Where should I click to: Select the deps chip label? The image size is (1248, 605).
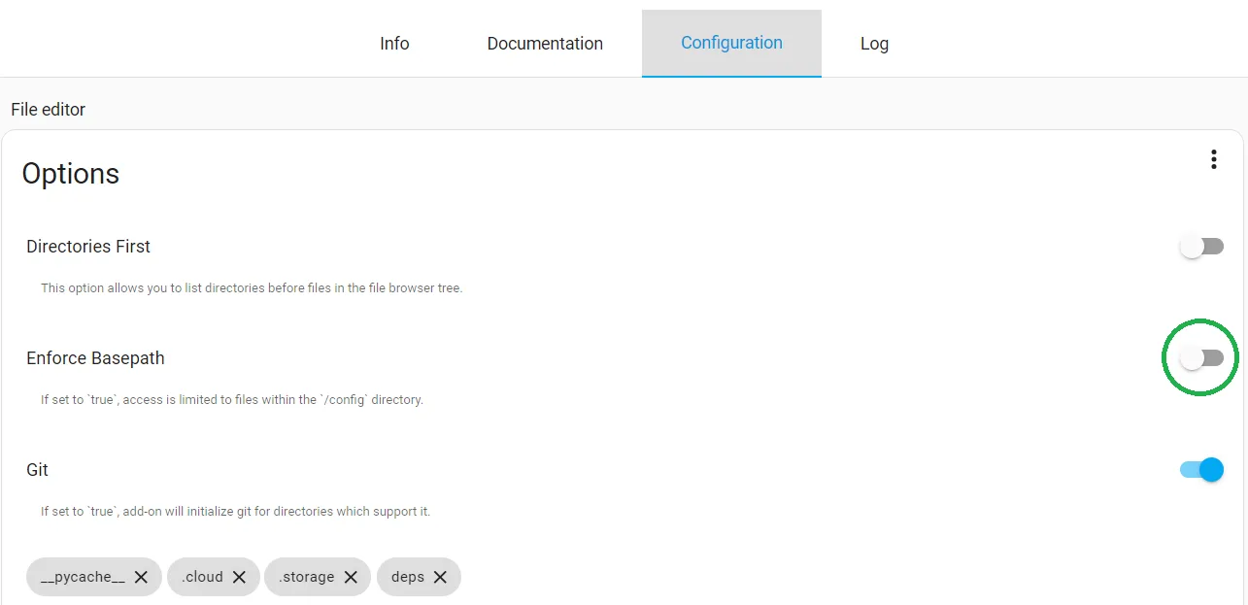click(408, 577)
